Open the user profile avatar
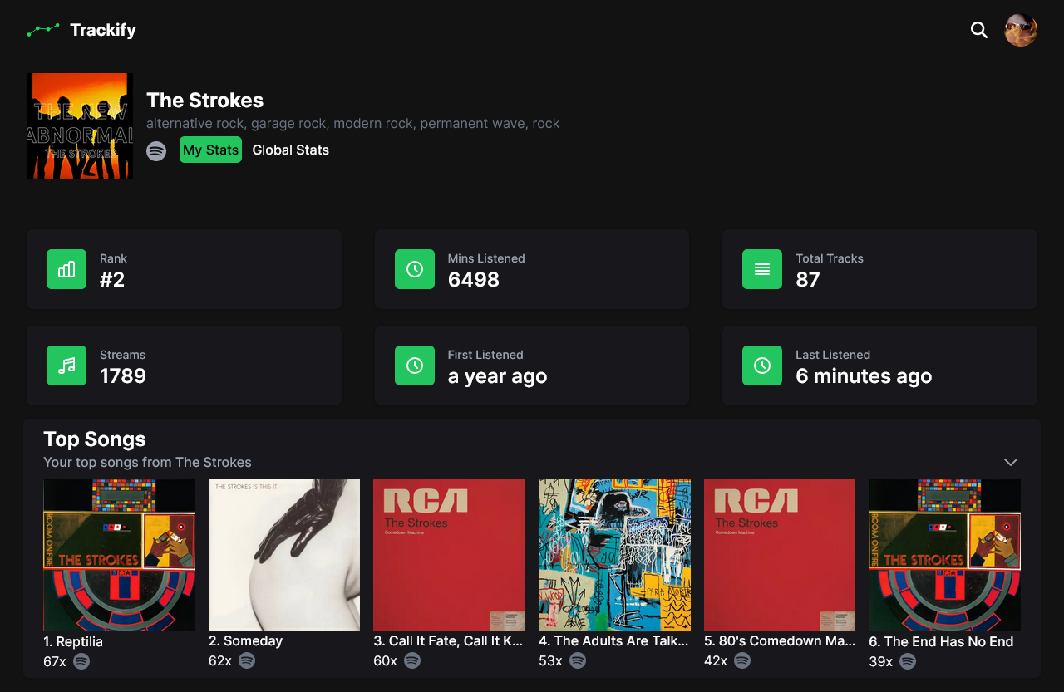The width and height of the screenshot is (1064, 692). [x=1021, y=30]
